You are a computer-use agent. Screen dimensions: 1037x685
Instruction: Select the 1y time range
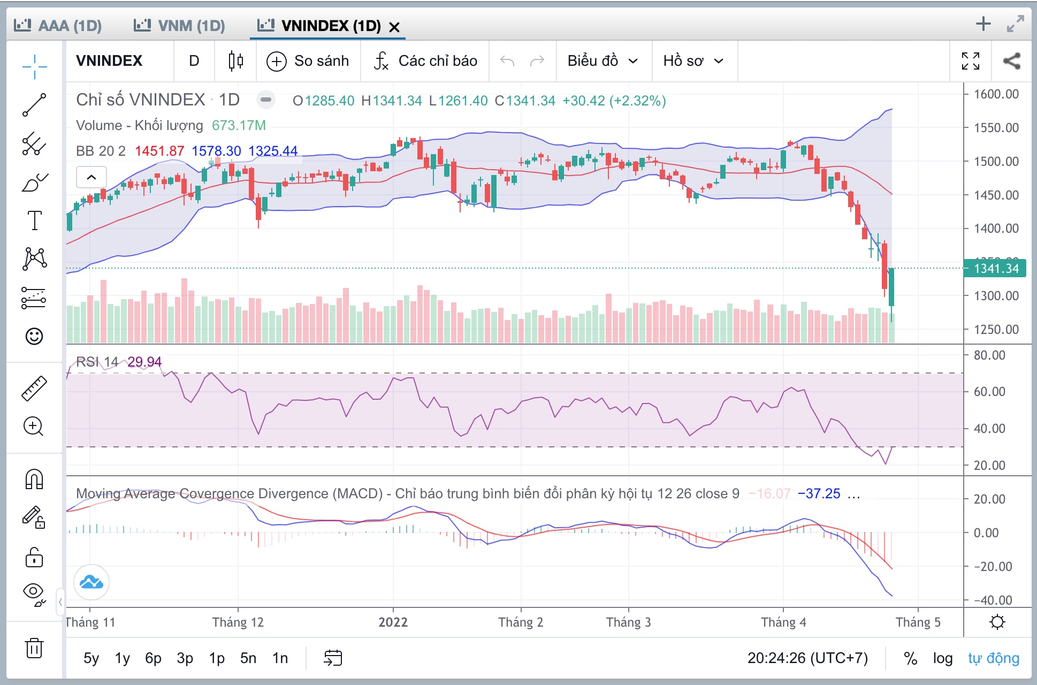[x=123, y=658]
